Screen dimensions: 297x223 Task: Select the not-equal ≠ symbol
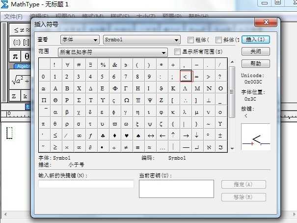point(126,147)
